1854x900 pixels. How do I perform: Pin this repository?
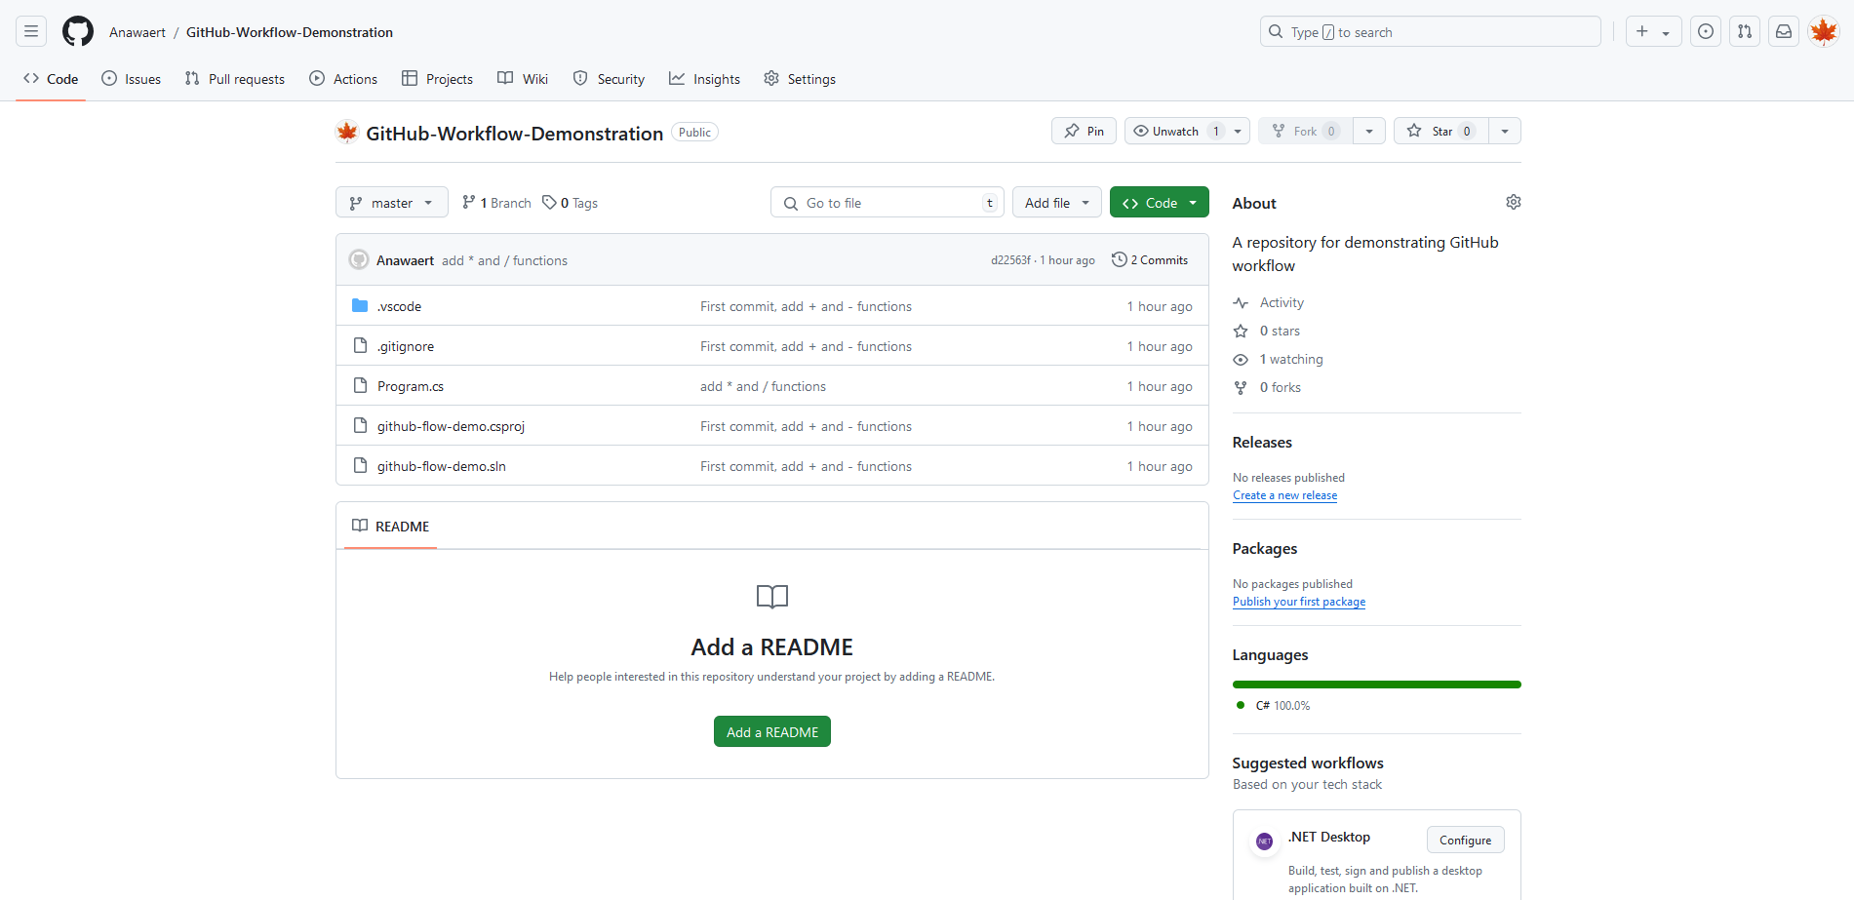click(1084, 131)
